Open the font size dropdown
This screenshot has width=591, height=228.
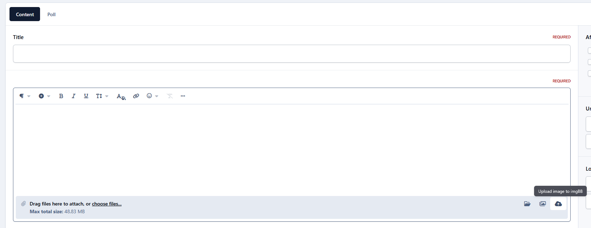tap(102, 96)
